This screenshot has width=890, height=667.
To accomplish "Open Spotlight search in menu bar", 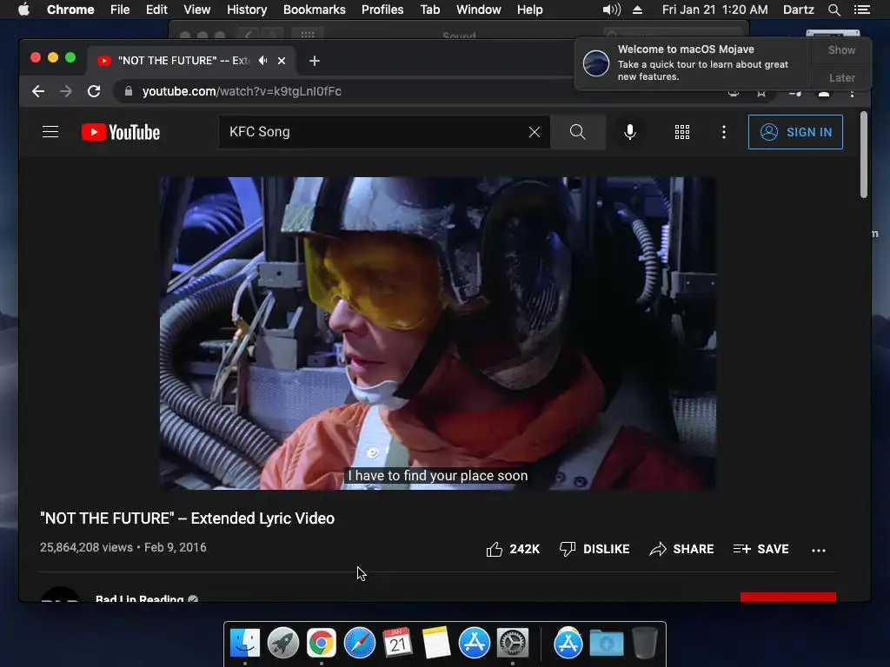I will click(x=834, y=10).
